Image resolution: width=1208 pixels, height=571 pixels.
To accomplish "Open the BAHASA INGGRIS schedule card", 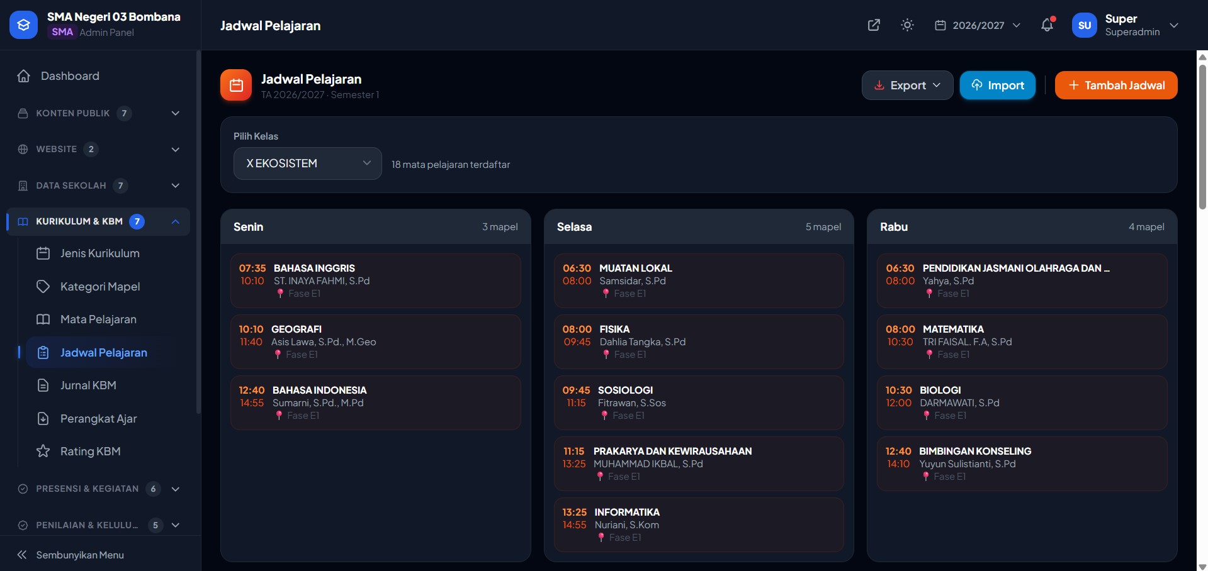I will 376,280.
